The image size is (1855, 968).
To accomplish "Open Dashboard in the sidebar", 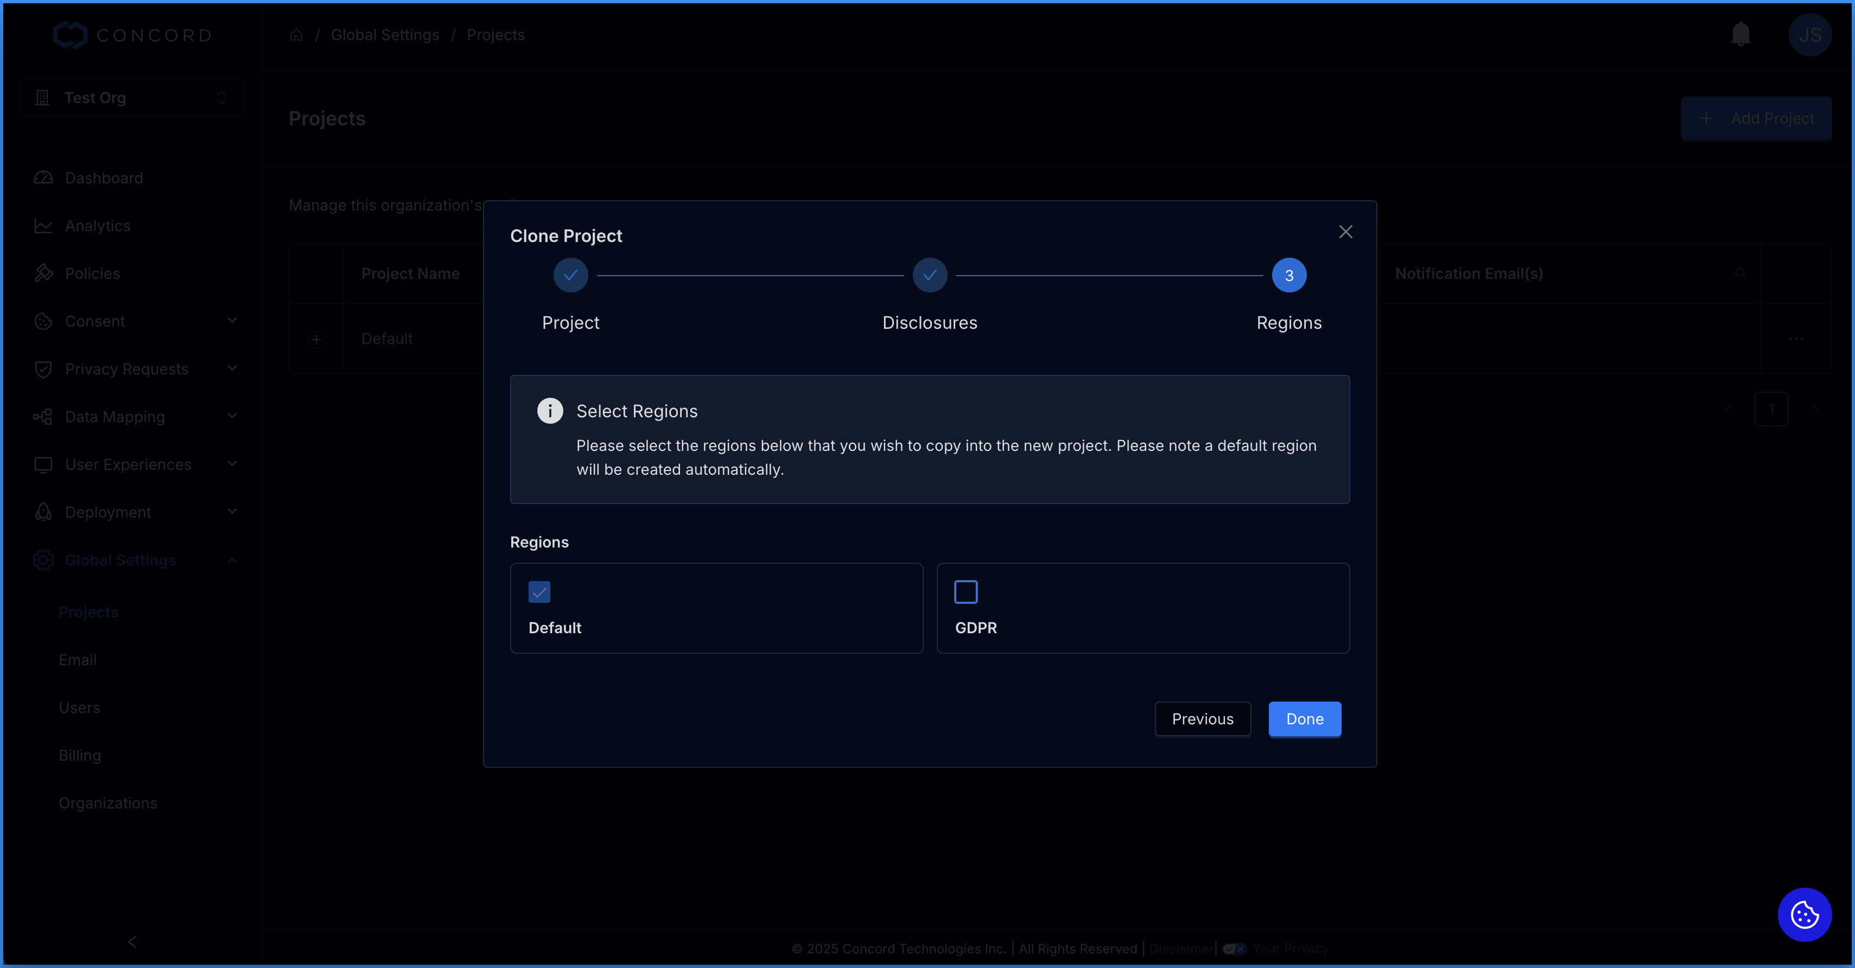I will click(104, 178).
